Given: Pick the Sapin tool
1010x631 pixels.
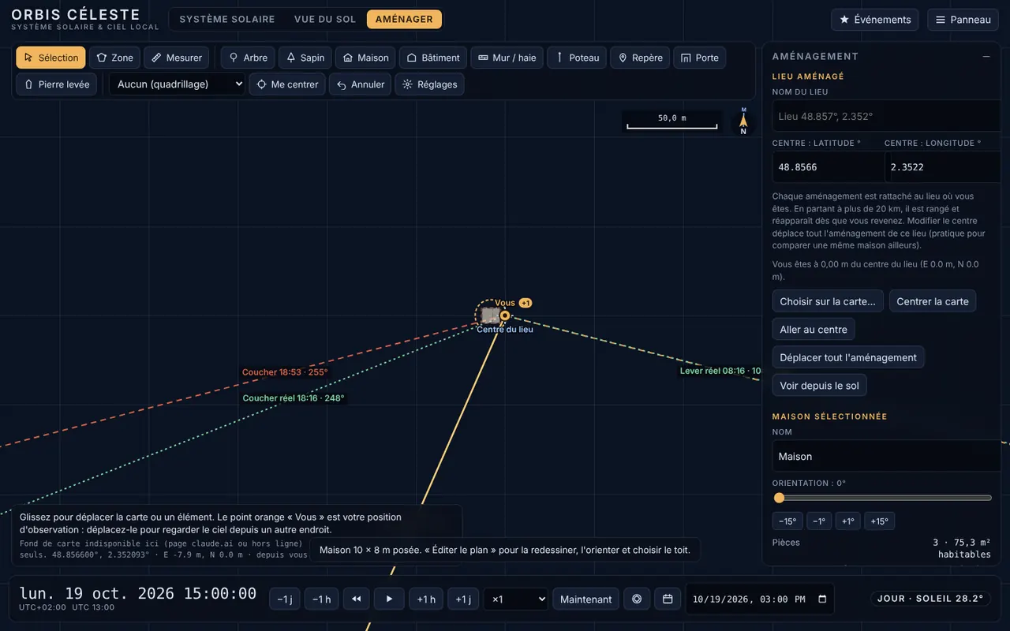Looking at the screenshot, I should tap(305, 58).
